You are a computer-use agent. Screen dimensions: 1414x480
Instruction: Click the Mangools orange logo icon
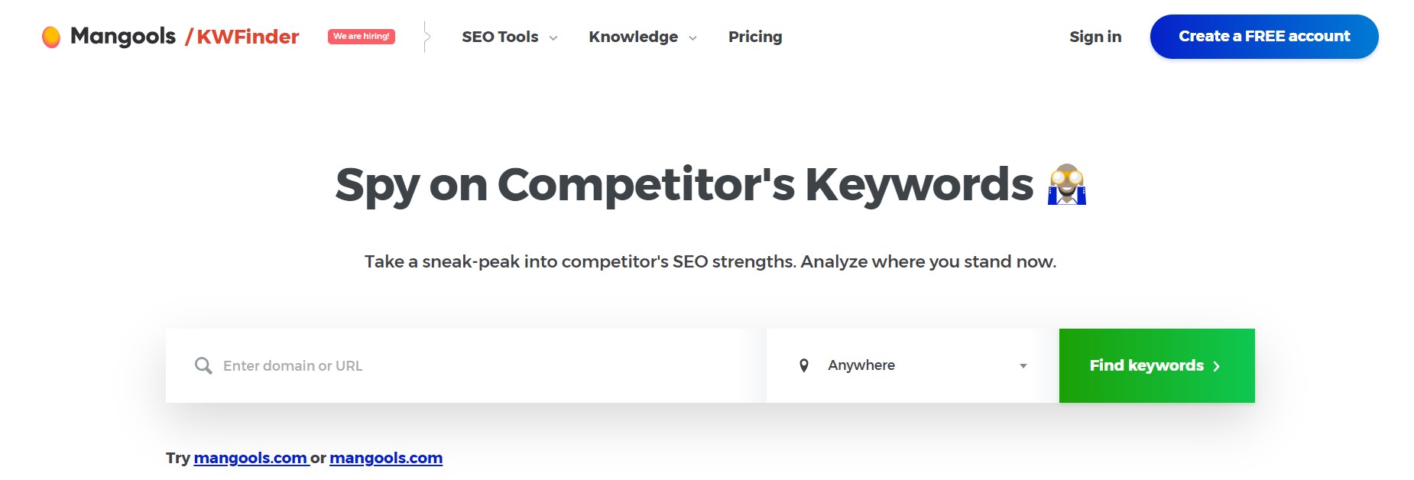pos(51,37)
